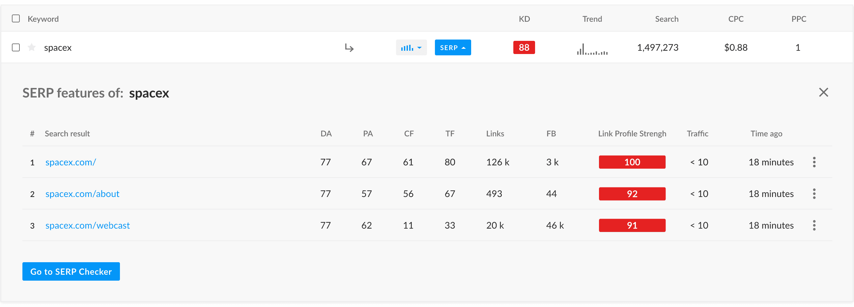The height and width of the screenshot is (307, 854).
Task: Click the KD score 88 badge
Action: pos(524,47)
